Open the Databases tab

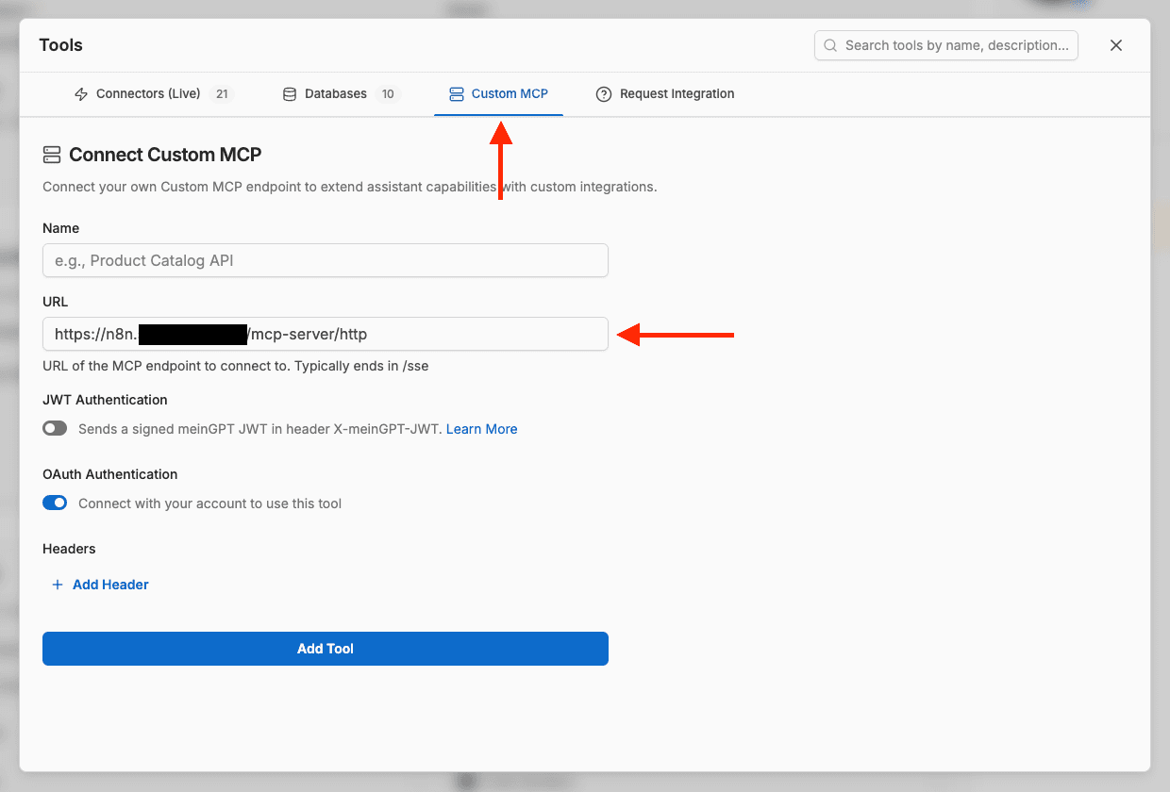point(335,93)
